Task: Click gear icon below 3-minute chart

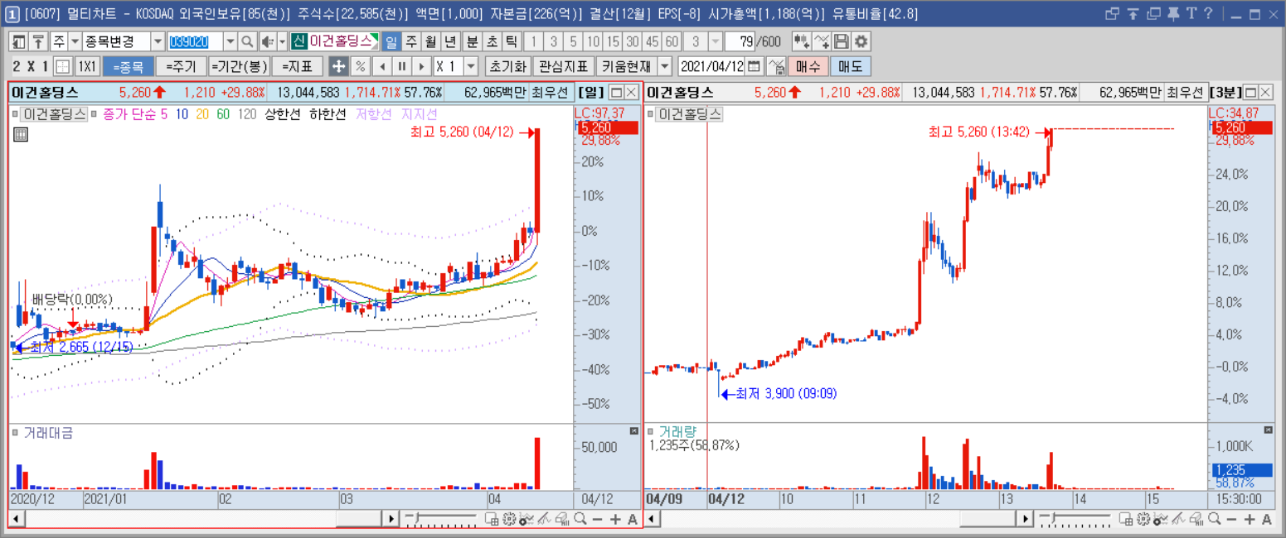Action: click(1144, 519)
